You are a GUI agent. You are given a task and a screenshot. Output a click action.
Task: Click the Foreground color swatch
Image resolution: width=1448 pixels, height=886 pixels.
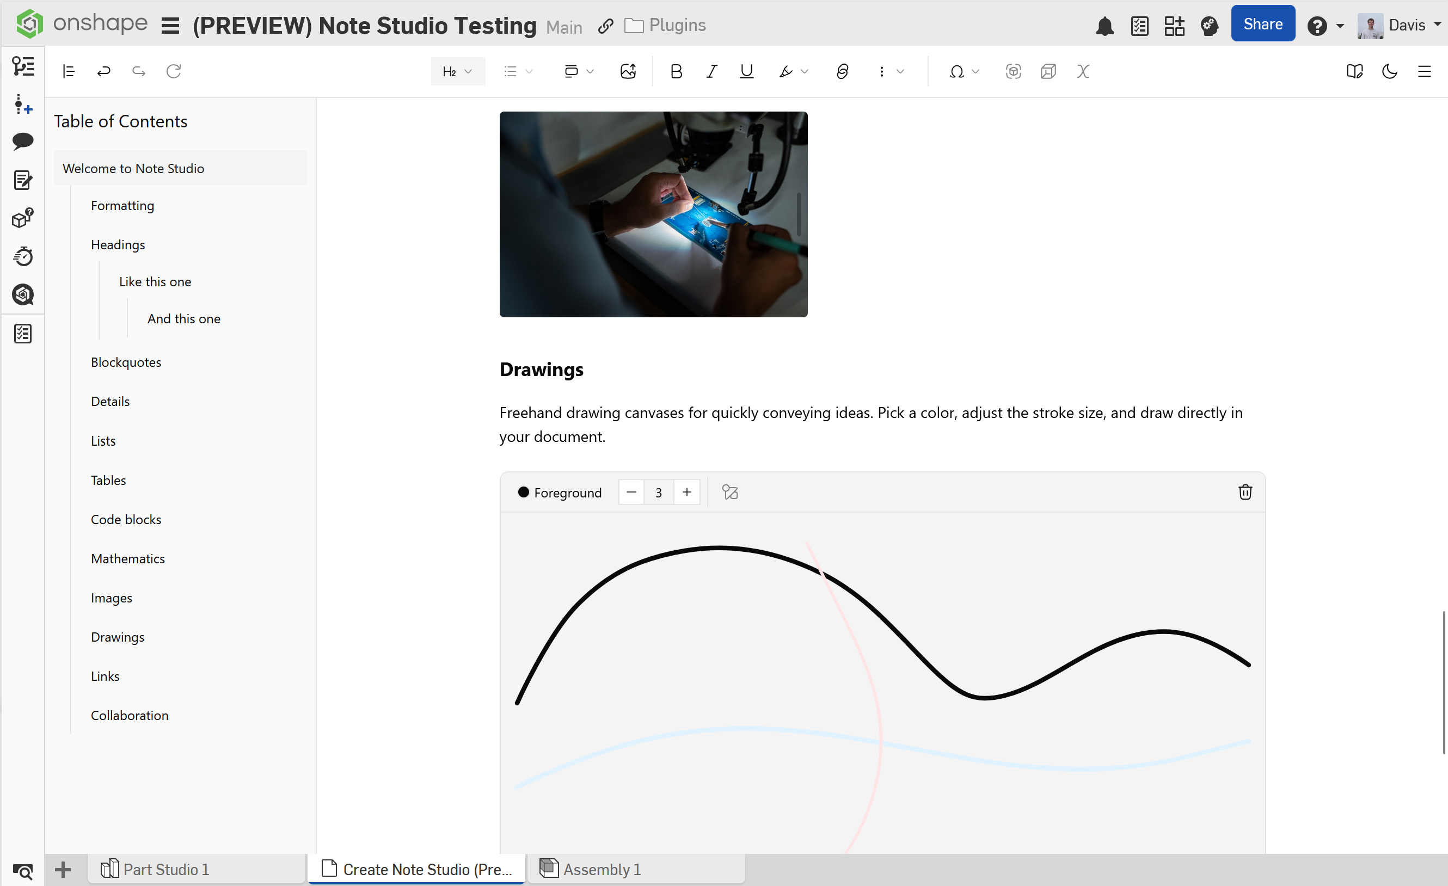(523, 492)
